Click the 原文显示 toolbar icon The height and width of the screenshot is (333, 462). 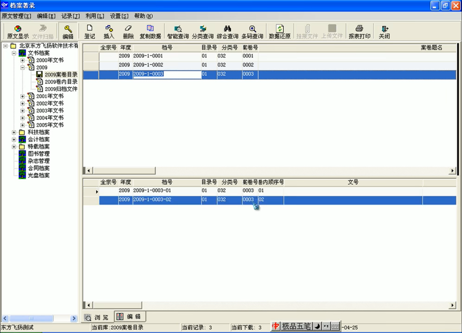[x=18, y=29]
